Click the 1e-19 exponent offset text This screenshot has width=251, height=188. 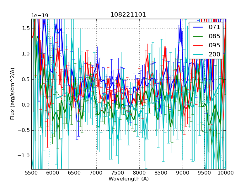[x=40, y=16]
